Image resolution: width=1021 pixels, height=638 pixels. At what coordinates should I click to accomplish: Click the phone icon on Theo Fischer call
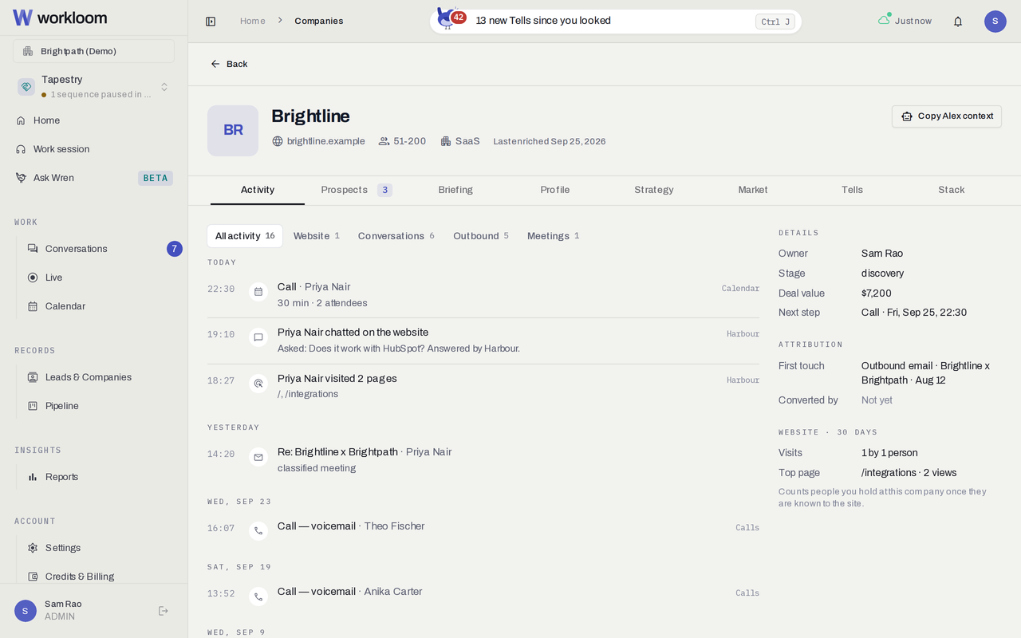coord(258,530)
